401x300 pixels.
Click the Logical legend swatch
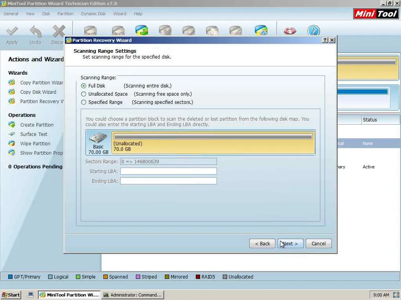click(51, 277)
